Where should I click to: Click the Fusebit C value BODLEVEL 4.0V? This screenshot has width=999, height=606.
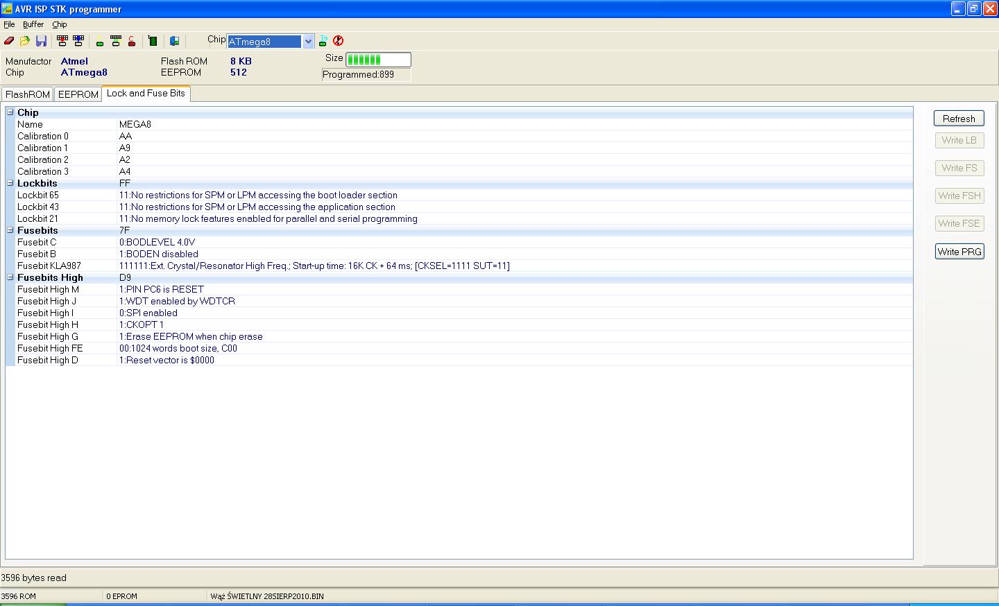(x=157, y=242)
